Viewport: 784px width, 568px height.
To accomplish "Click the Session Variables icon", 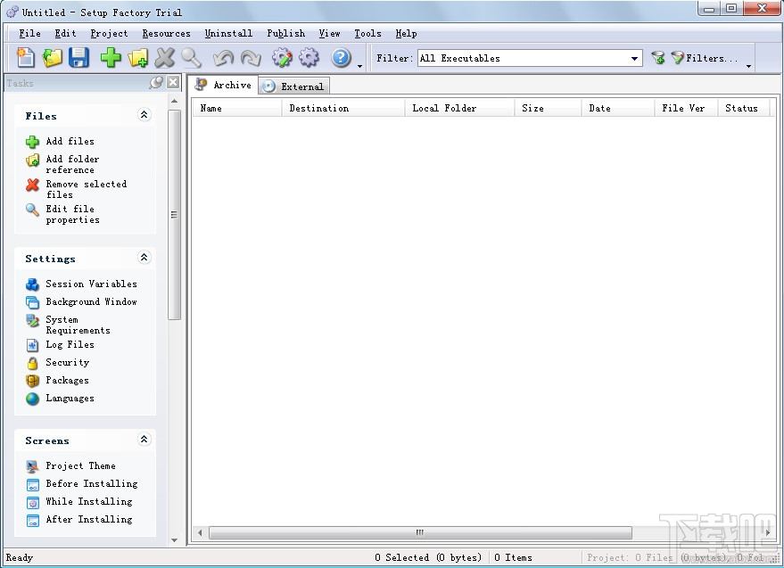I will (x=32, y=284).
